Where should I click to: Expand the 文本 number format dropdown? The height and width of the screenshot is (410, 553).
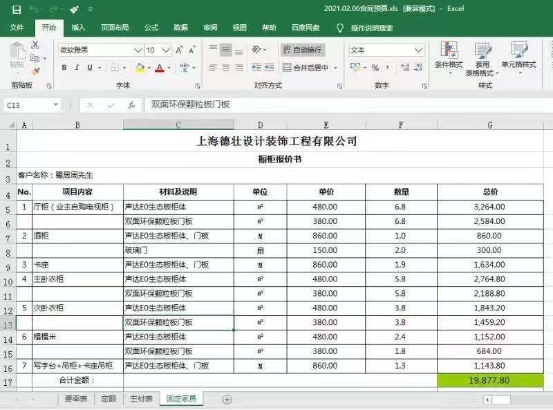coord(418,50)
